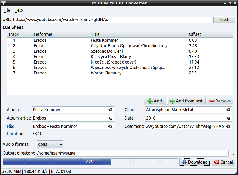Browse for output directory with ellipsis button
The width and height of the screenshot is (238, 175).
(233, 153)
